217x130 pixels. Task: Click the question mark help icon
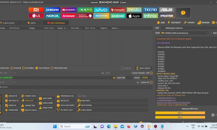(x=183, y=13)
